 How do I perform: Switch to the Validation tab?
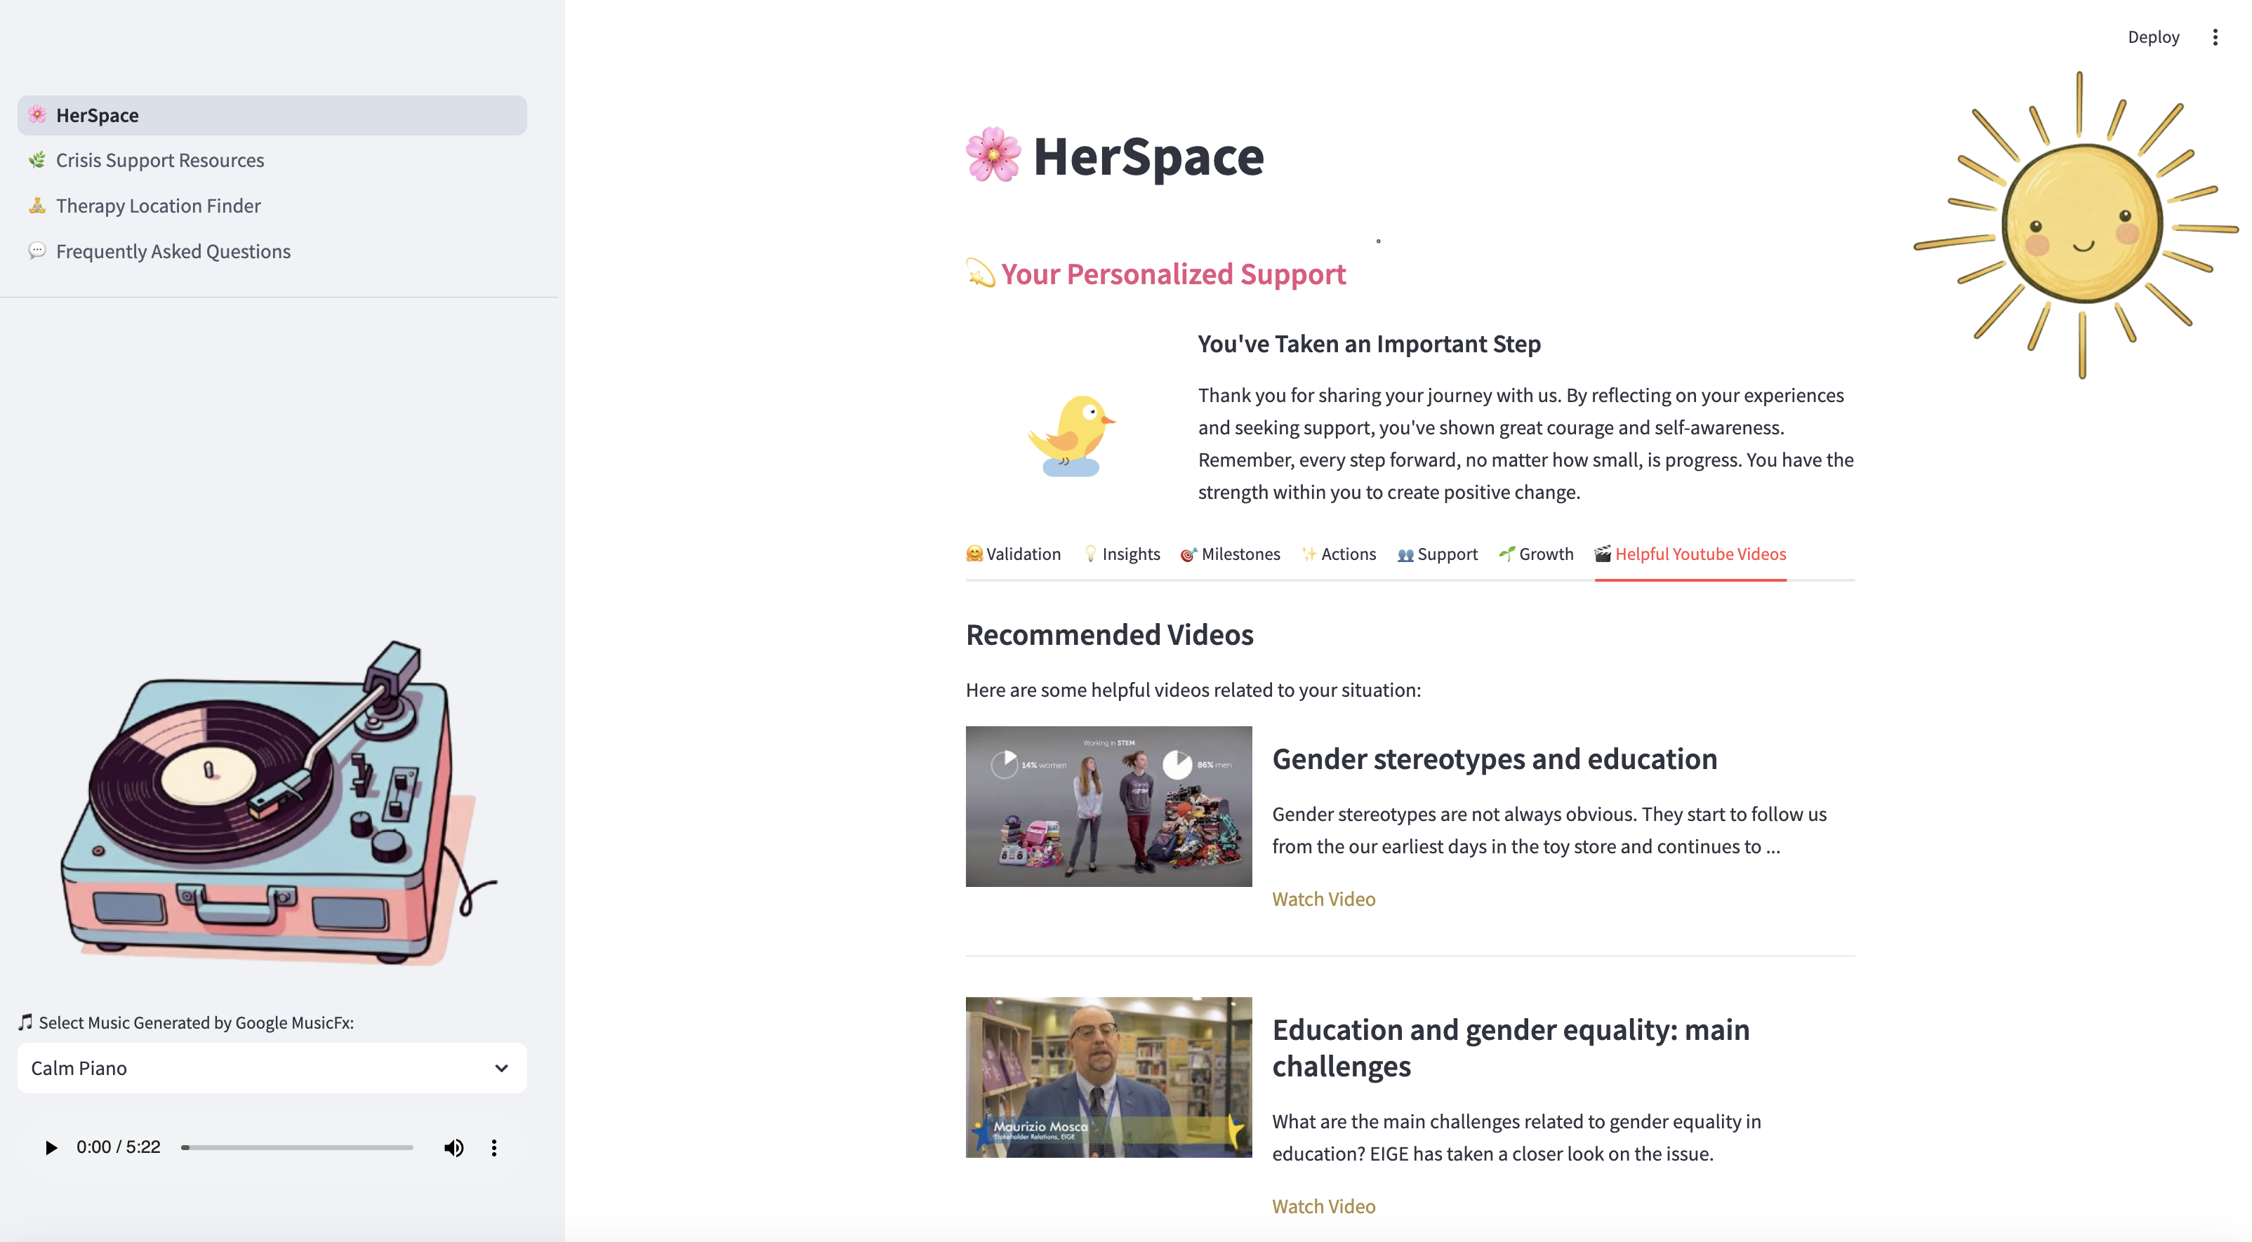coord(1013,554)
